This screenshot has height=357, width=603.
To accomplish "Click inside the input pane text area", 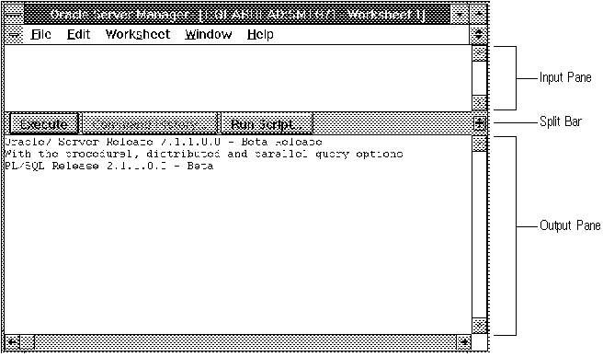I will (238, 78).
